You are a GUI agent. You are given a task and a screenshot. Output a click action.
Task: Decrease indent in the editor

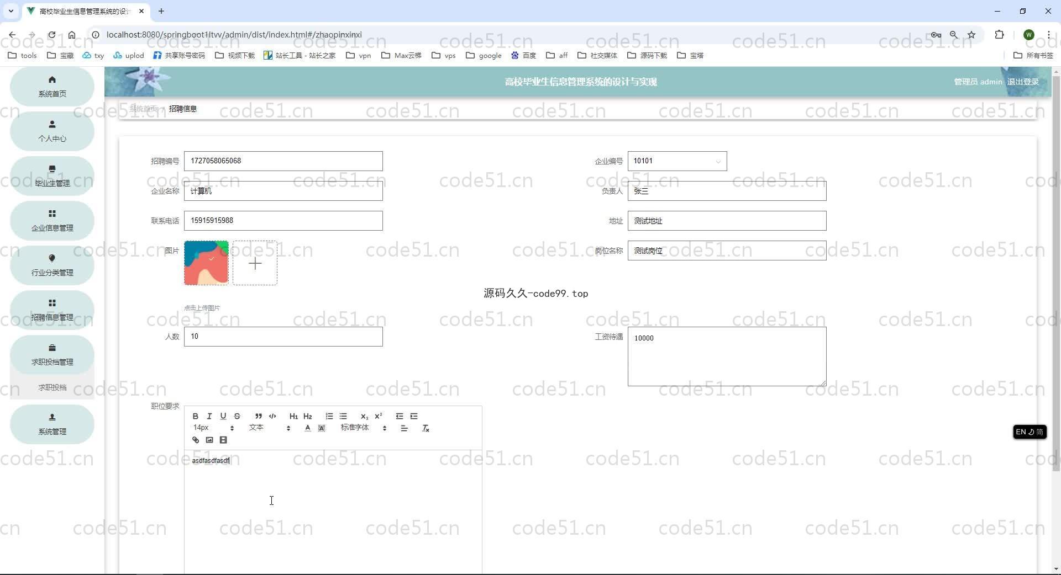point(400,416)
